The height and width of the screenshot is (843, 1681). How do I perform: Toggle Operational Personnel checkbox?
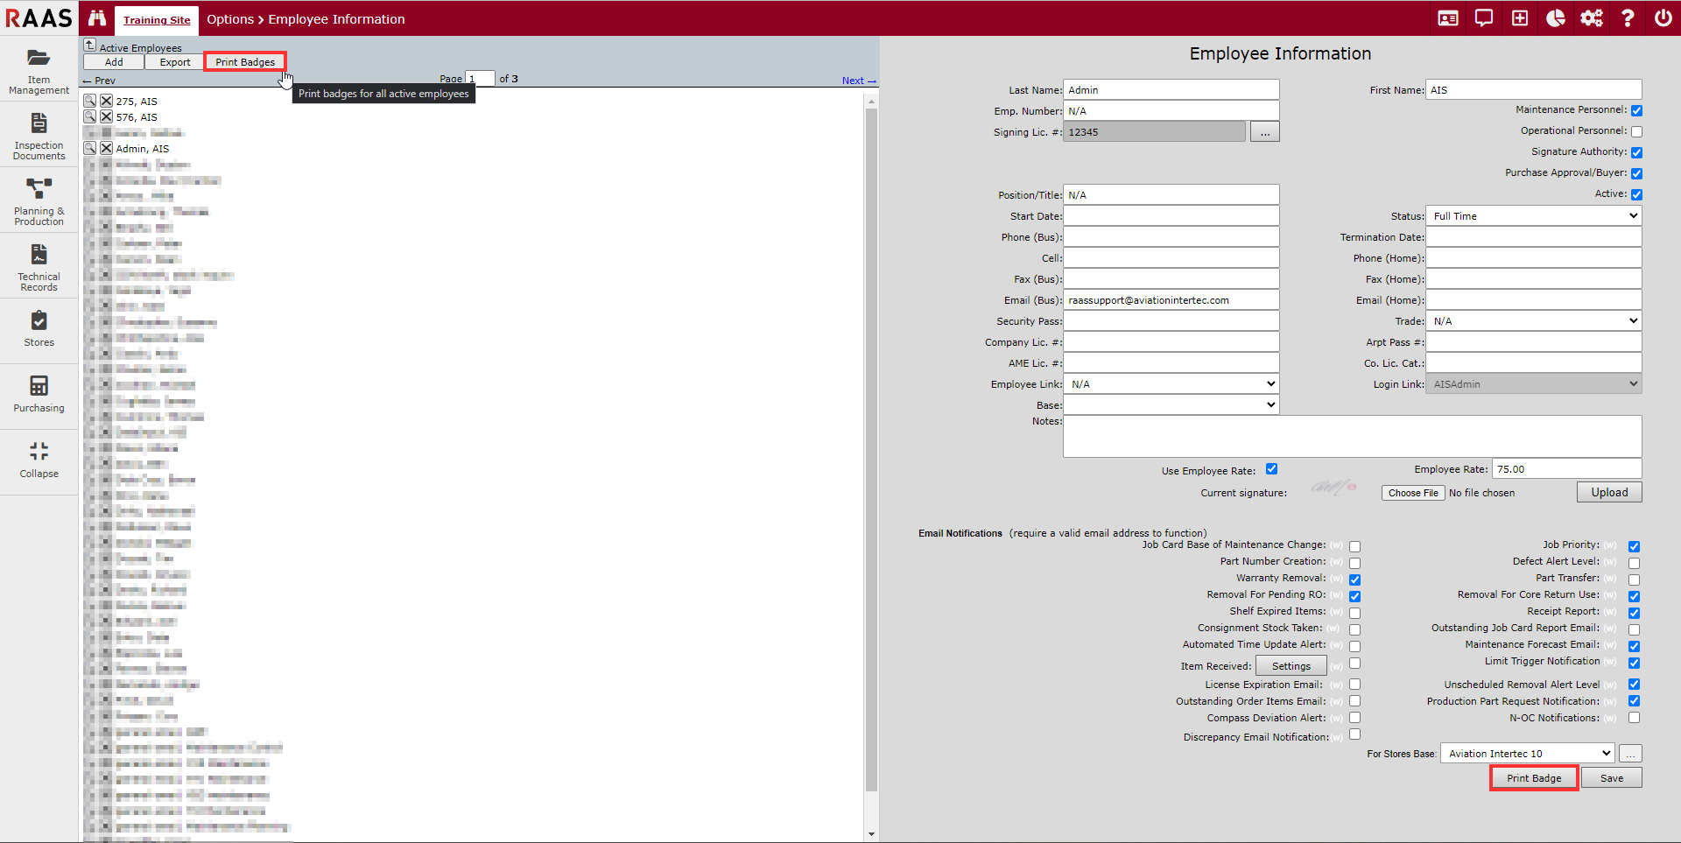coord(1636,131)
